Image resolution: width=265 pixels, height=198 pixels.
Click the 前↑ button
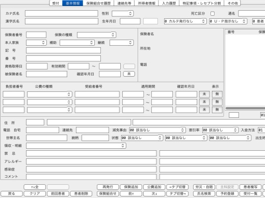131,193
